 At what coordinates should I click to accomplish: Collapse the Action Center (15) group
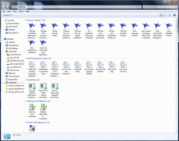[x=26, y=20]
